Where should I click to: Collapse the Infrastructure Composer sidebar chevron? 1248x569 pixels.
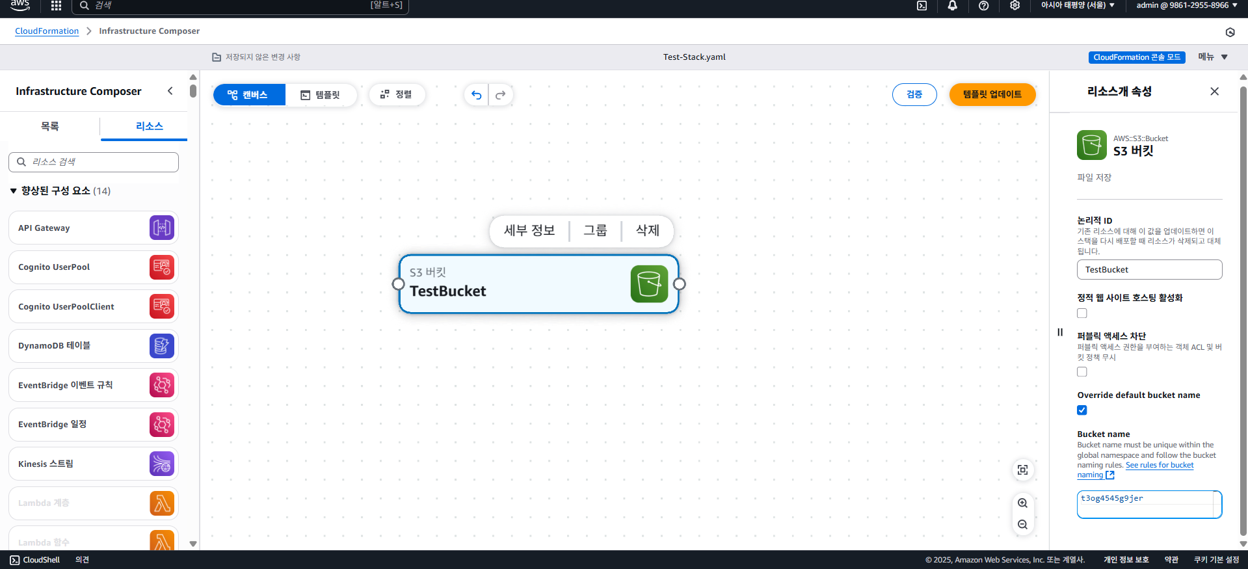coord(170,91)
